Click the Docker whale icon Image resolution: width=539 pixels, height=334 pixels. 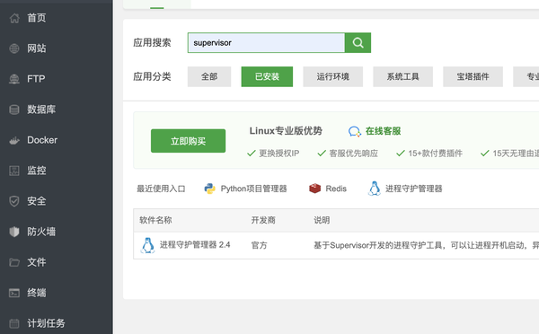coord(14,140)
